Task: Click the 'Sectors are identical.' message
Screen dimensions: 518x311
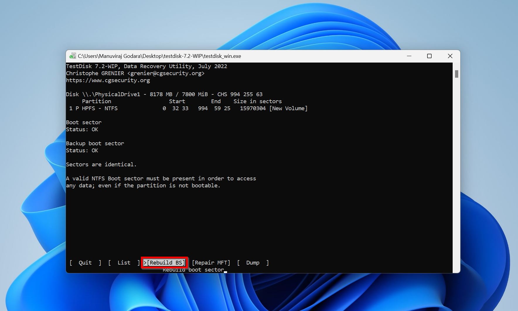Action: (101, 165)
